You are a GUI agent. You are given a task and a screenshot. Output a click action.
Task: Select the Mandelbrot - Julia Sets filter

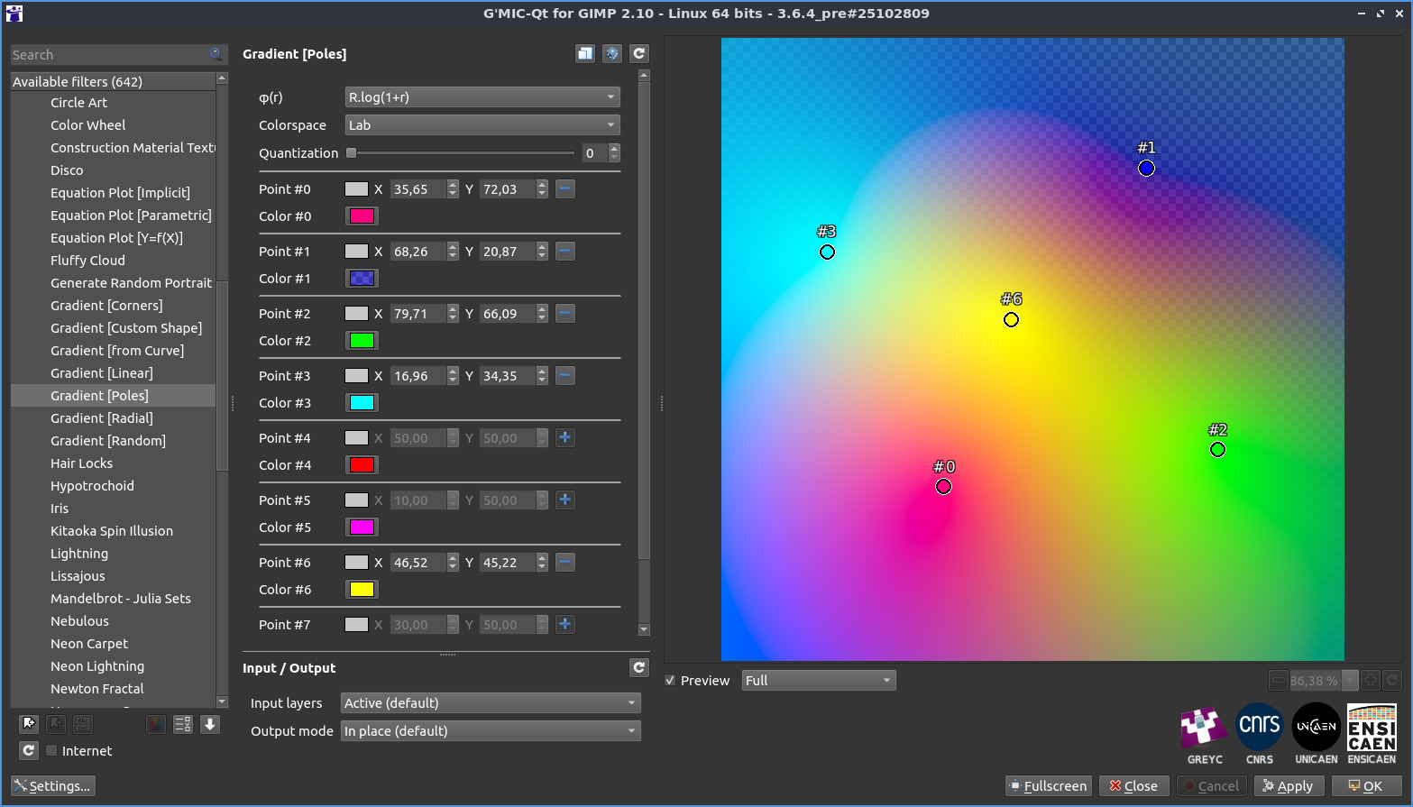(x=121, y=599)
